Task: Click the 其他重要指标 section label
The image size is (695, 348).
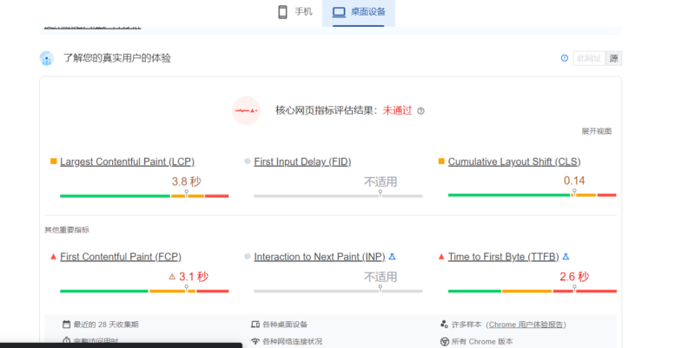Action: 67,230
